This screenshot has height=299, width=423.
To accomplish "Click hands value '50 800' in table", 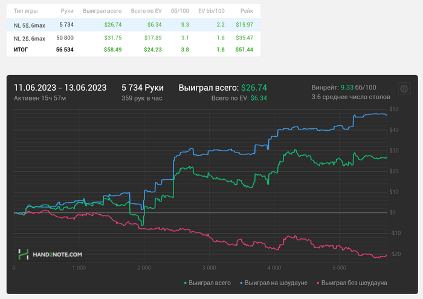I will pyautogui.click(x=65, y=38).
